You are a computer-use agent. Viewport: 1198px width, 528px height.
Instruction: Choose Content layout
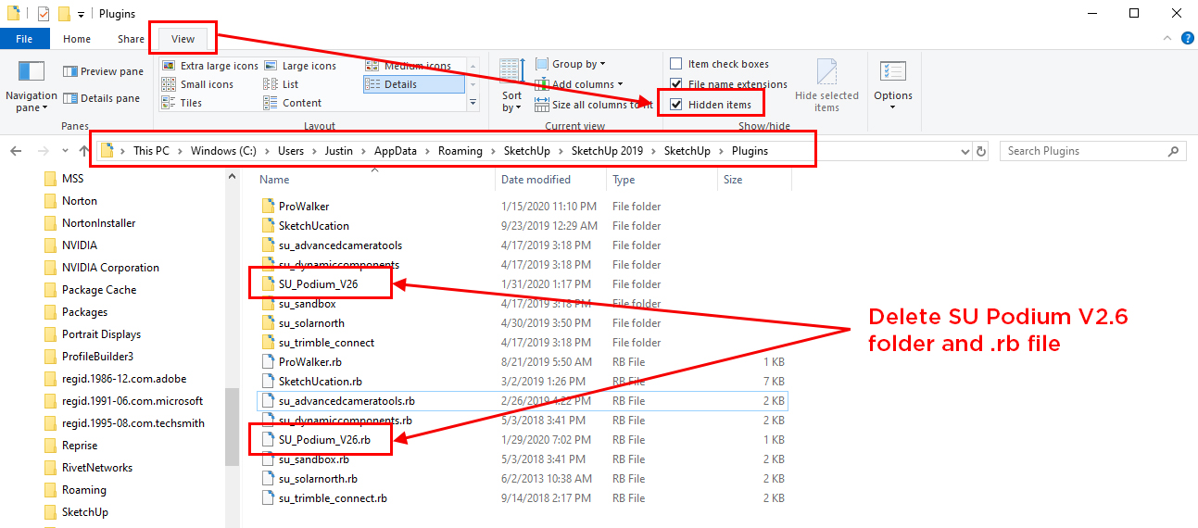click(x=293, y=103)
